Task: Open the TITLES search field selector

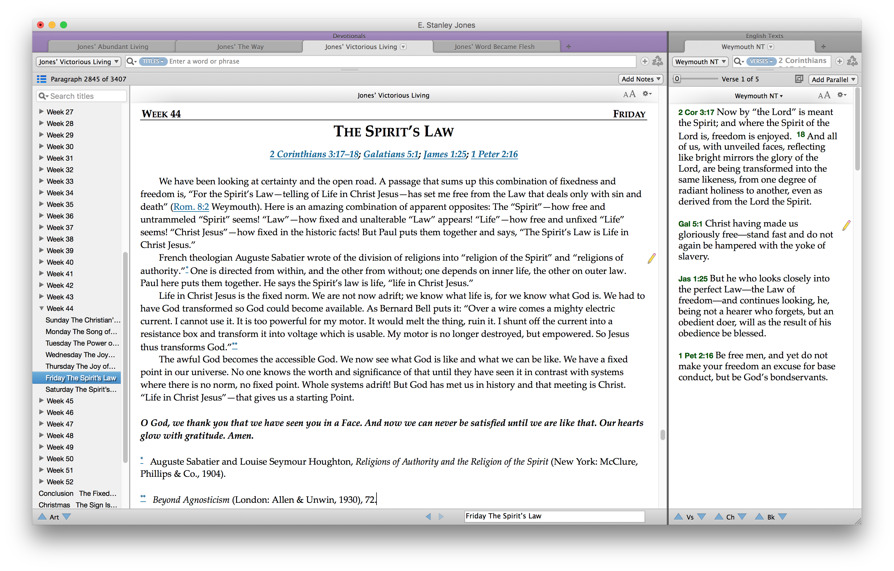Action: pyautogui.click(x=153, y=61)
